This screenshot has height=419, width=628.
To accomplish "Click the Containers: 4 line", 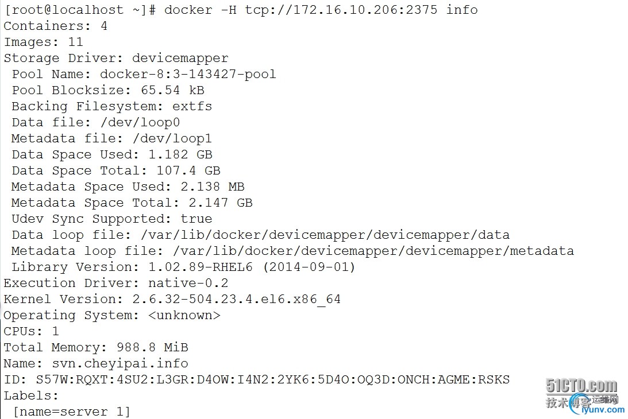I will [56, 26].
